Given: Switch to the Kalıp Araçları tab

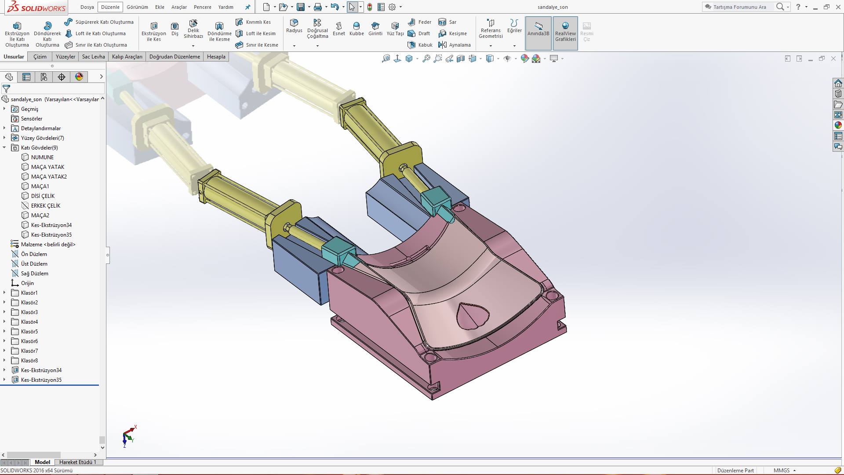Looking at the screenshot, I should click(x=127, y=57).
